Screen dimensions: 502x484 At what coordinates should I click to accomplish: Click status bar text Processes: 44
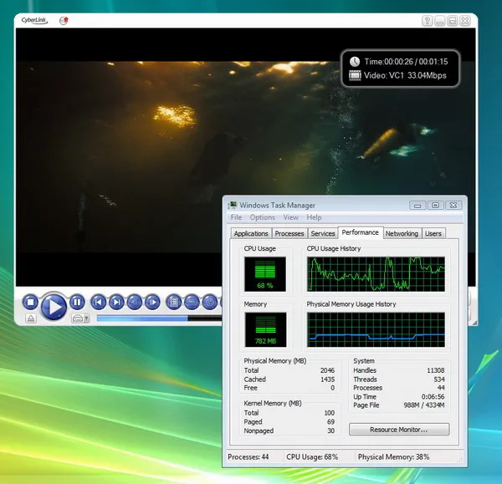tap(248, 456)
